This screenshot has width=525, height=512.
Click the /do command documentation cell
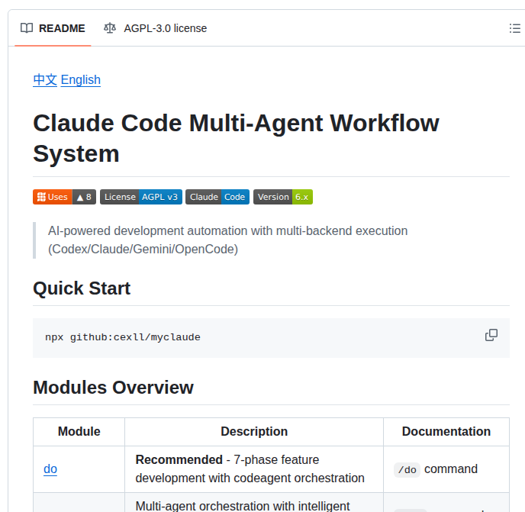[x=436, y=469]
